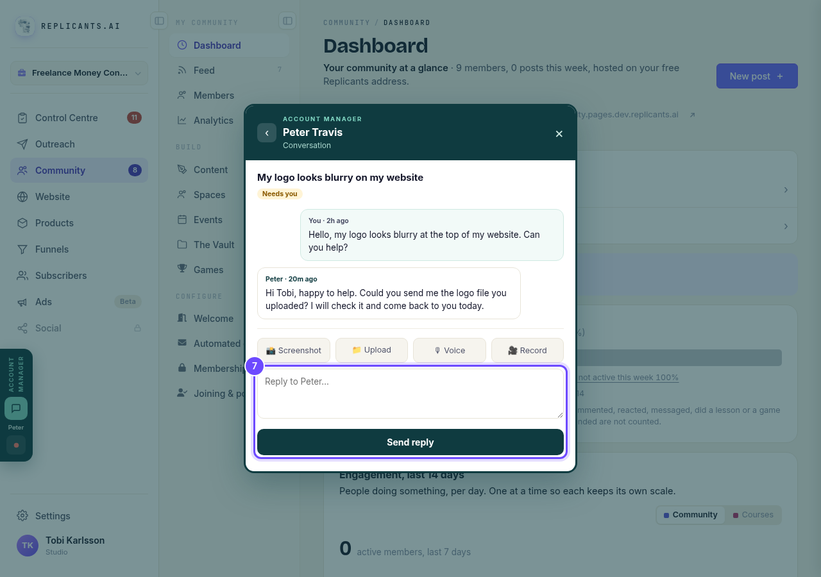Open the account manager chat bubble icon
The height and width of the screenshot is (577, 821).
pos(16,408)
